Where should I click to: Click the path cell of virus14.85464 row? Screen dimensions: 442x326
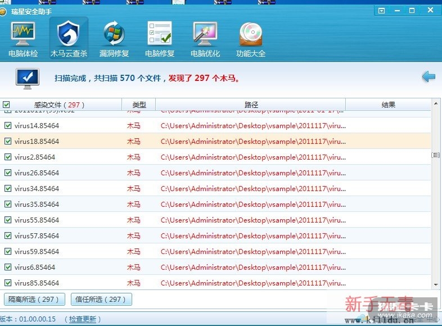click(253, 126)
